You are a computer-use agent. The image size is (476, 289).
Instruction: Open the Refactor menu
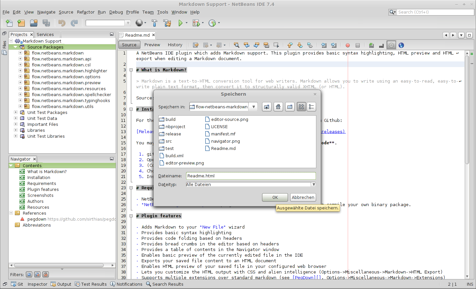[86, 12]
